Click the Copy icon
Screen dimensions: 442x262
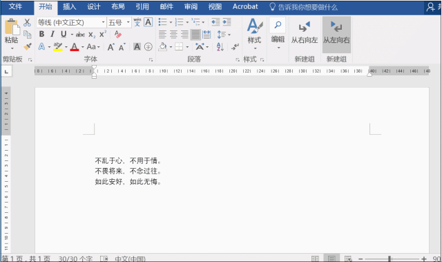[x=28, y=35]
